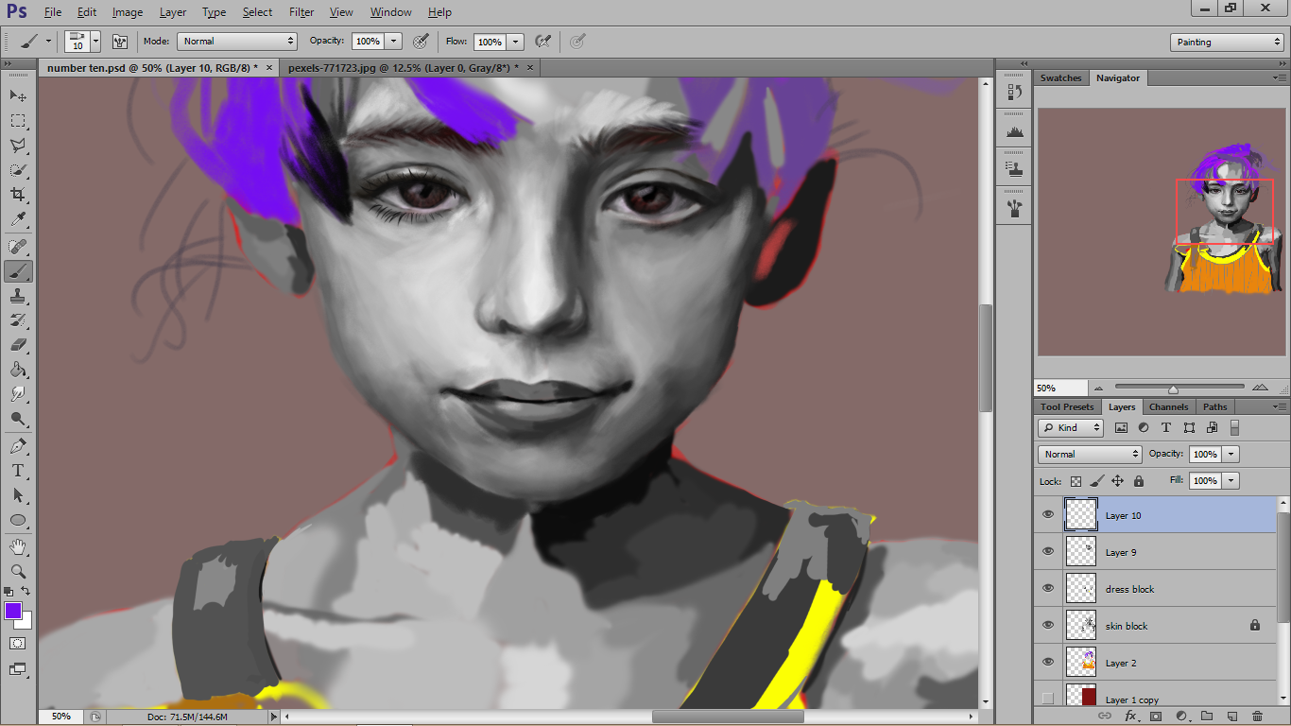This screenshot has width=1291, height=726.
Task: Select the Zoom tool
Action: (x=18, y=571)
